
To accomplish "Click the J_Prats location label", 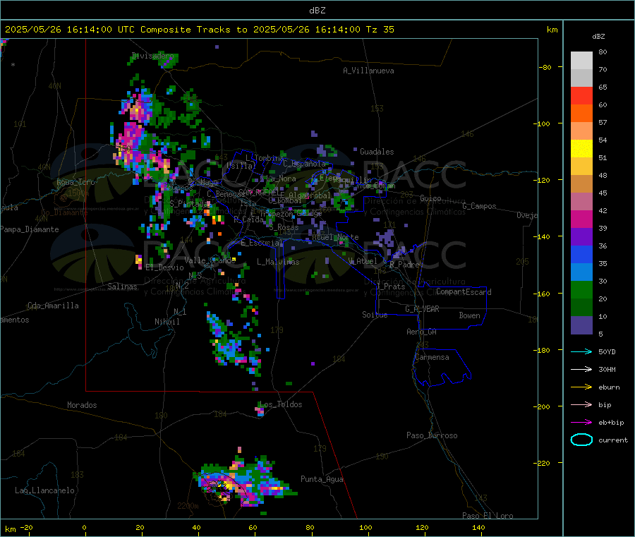I will tap(390, 286).
